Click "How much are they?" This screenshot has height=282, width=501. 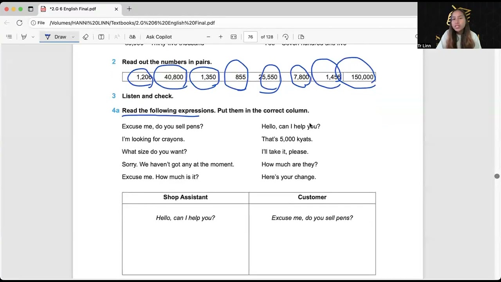[x=290, y=164]
